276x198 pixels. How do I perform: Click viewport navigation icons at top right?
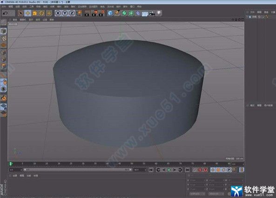point(238,20)
